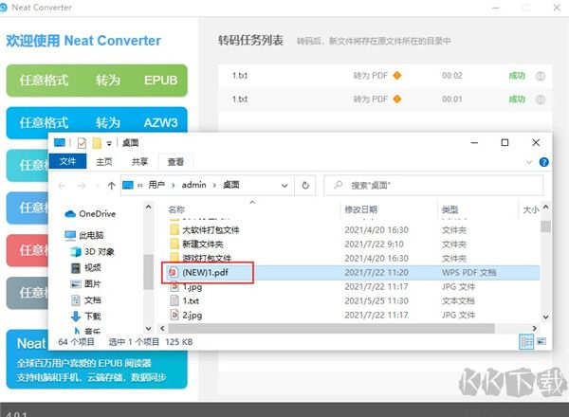
Task: Click the 下载 download arrow icon
Action: pyautogui.click(x=76, y=317)
